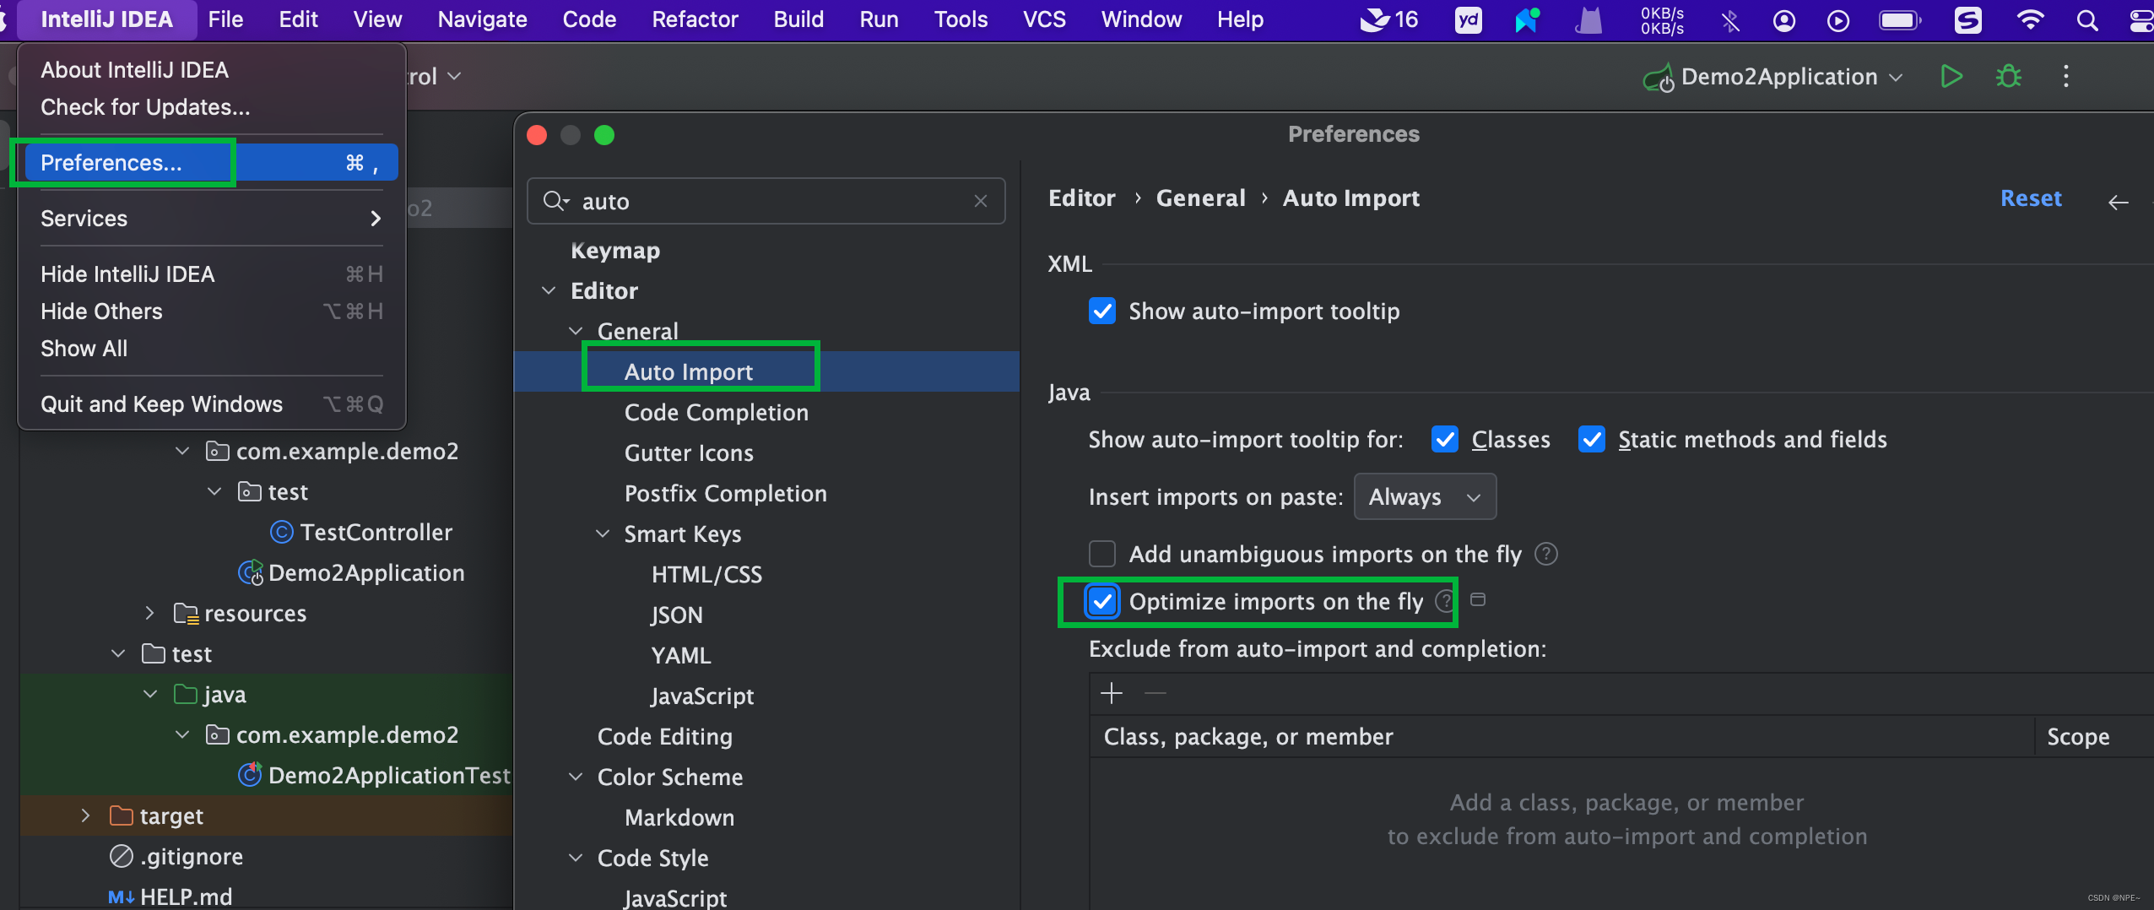Open the VCS menu
2154x910 pixels.
tap(1044, 19)
